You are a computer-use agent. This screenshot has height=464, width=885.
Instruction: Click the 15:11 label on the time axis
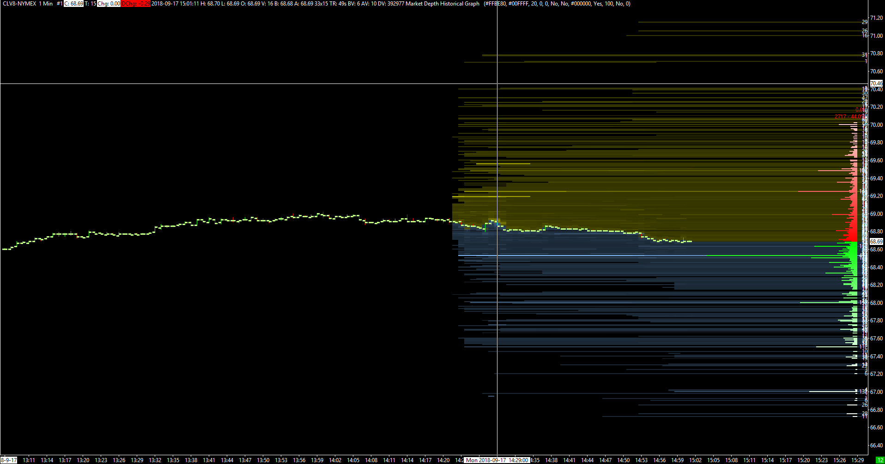(749, 460)
